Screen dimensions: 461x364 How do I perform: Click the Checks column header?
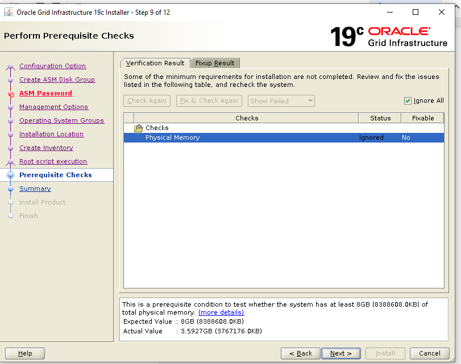[x=247, y=118]
